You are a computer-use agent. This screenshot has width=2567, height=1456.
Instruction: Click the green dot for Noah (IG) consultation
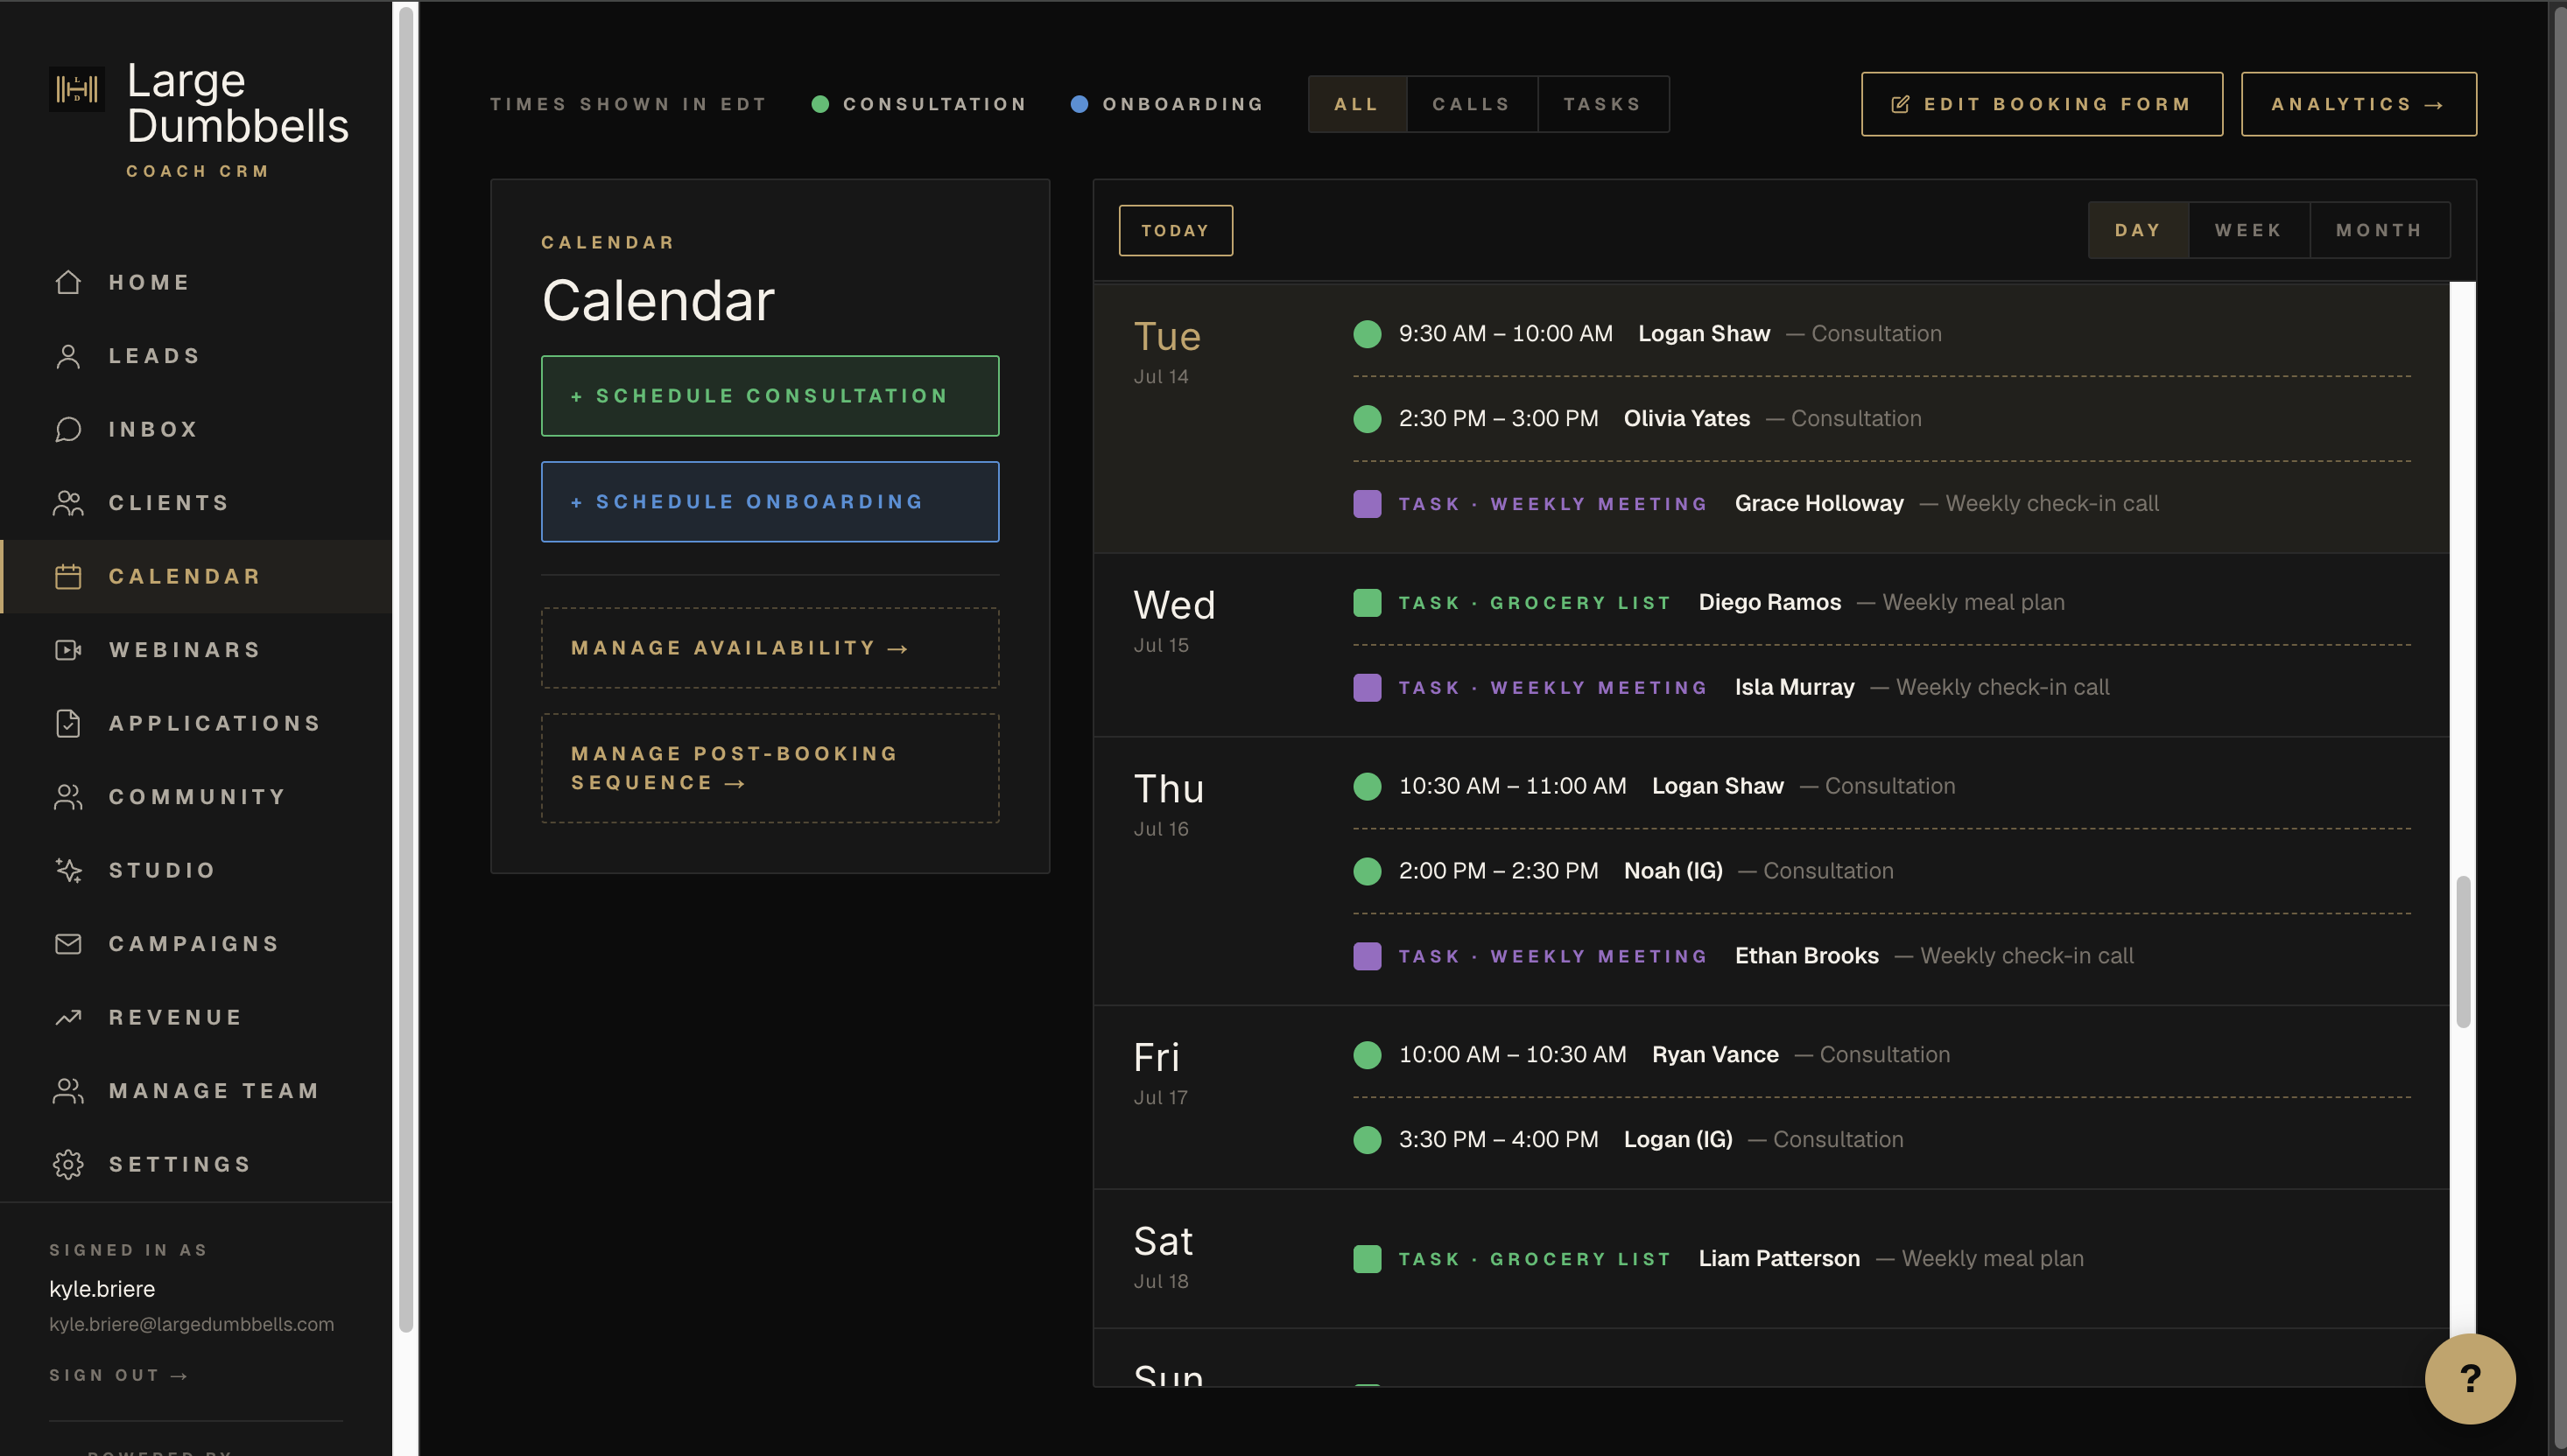[x=1367, y=871]
